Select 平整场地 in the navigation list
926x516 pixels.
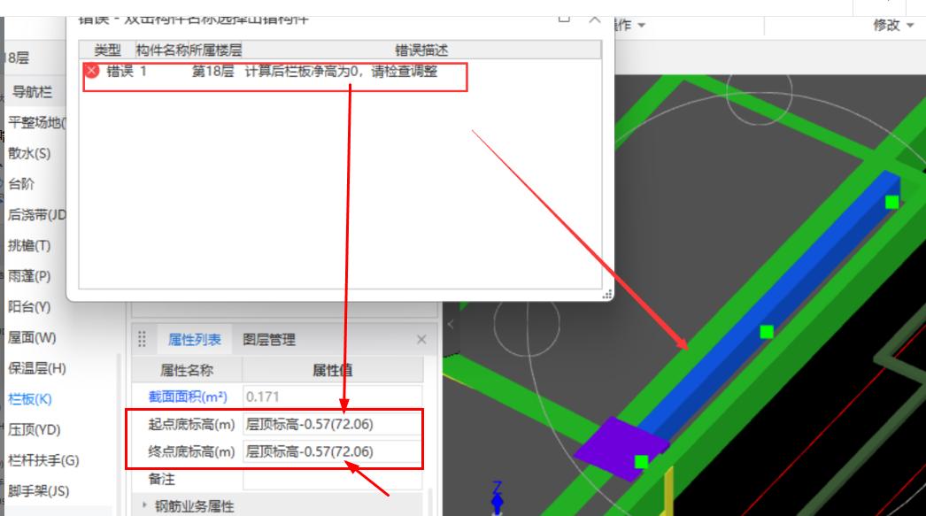36,122
